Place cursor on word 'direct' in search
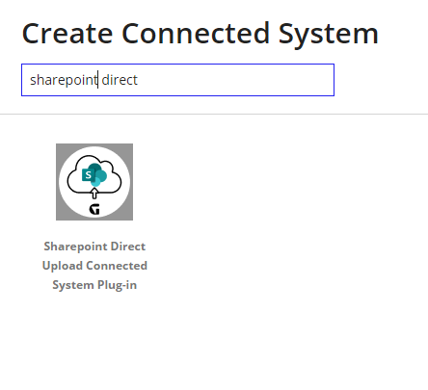Viewport: 428px width, 390px height. click(120, 80)
